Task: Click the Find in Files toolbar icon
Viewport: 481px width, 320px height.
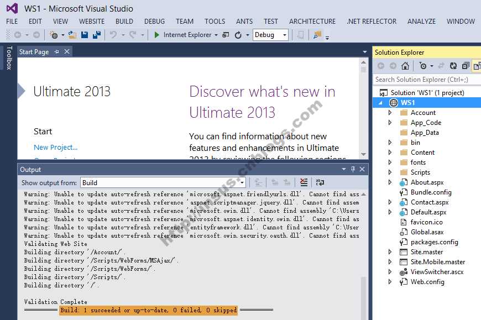Action: click(317, 35)
